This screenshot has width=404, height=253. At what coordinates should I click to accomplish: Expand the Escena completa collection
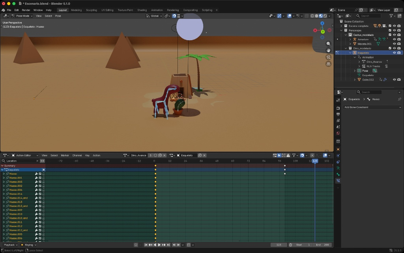341,26
